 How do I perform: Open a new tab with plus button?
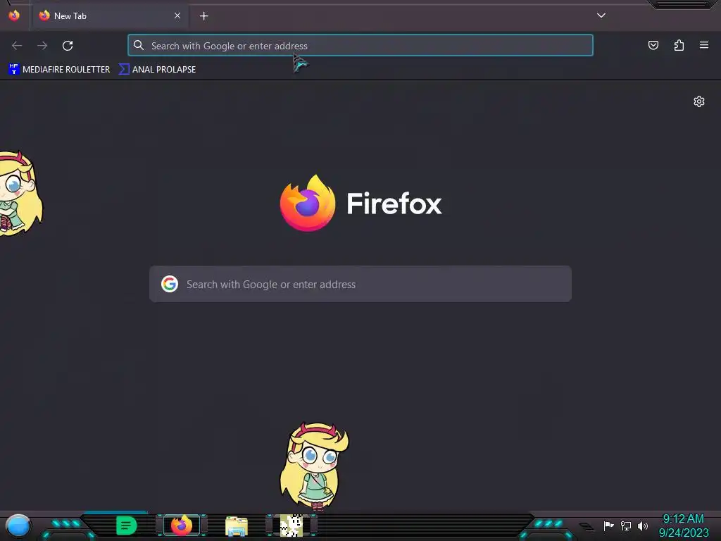(x=203, y=16)
